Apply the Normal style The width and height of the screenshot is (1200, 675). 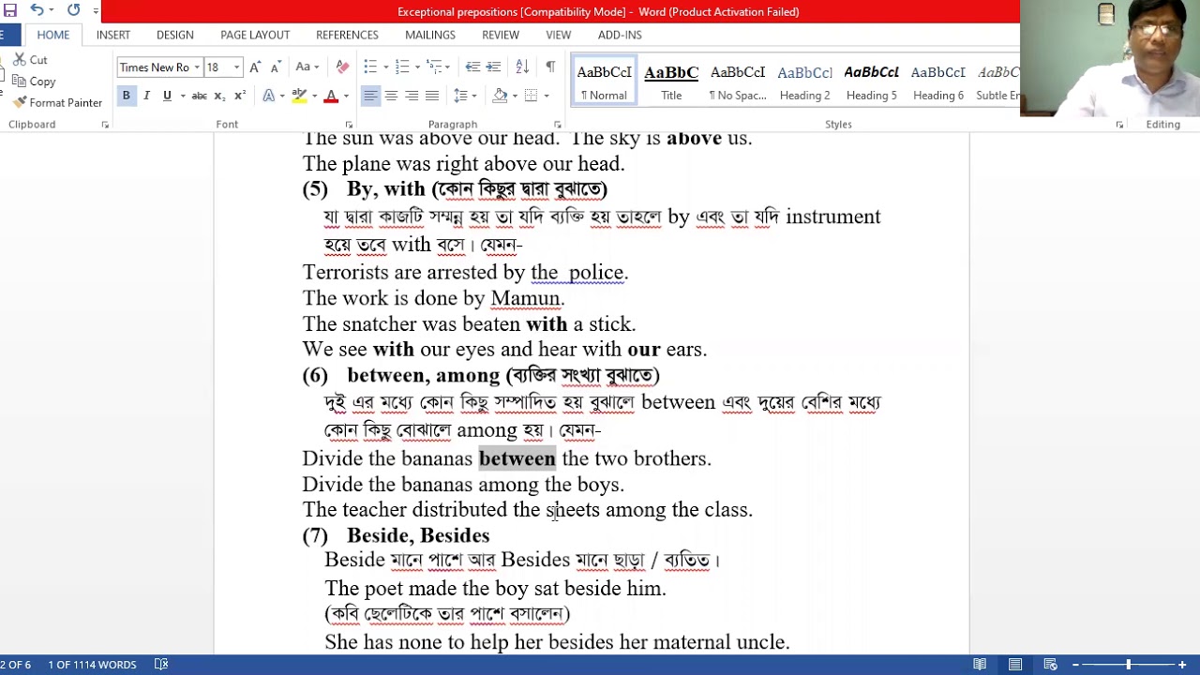tap(604, 81)
